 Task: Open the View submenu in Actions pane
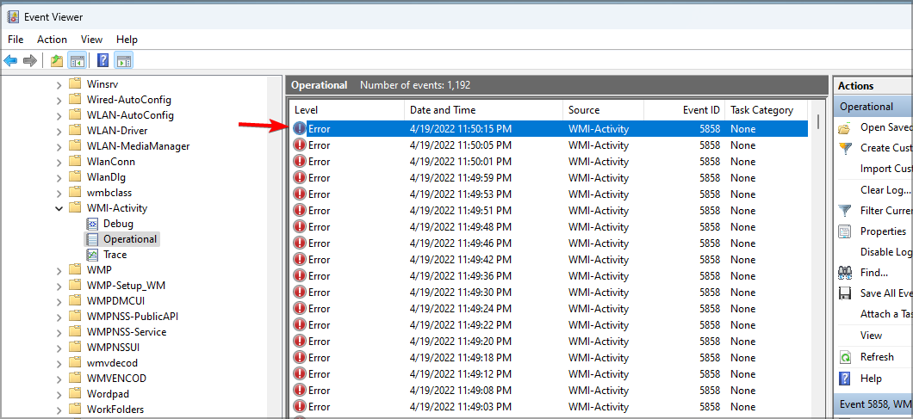click(x=871, y=336)
